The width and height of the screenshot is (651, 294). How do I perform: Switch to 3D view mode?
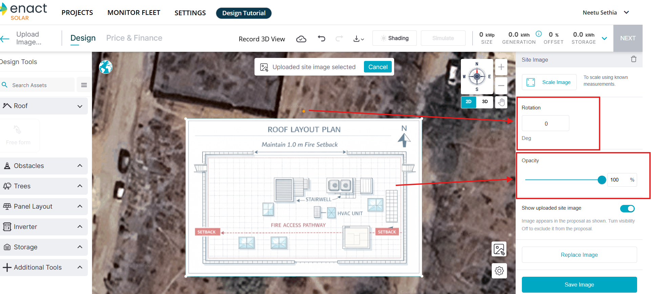click(485, 102)
